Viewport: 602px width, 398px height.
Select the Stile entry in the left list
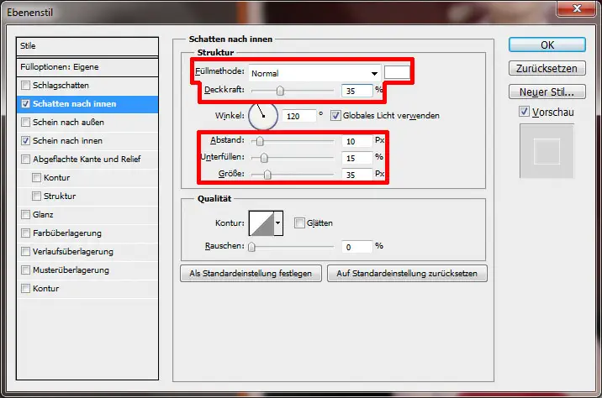87,46
